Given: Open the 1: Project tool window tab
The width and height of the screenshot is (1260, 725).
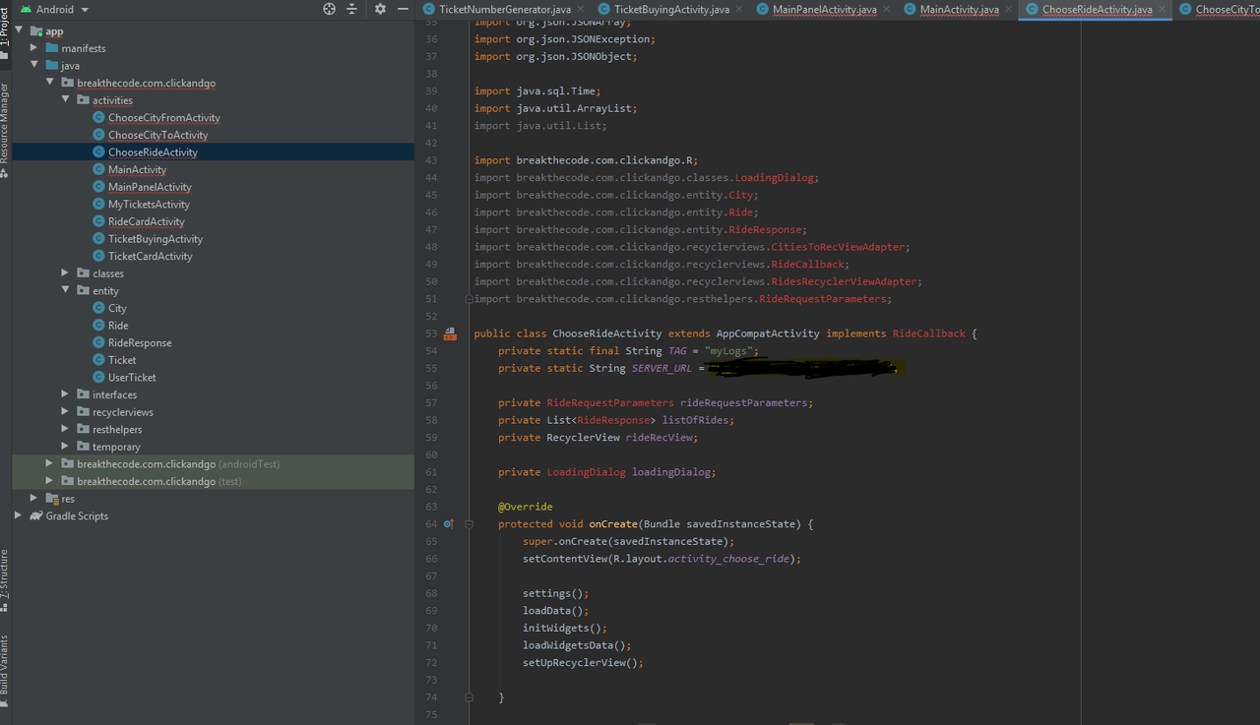Looking at the screenshot, I should tap(5, 31).
